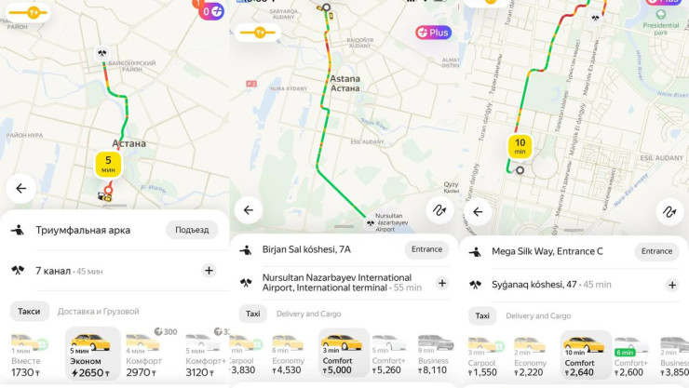Switch to the Доставка и Грузовой tab
Screen dimensions: 689x388
click(x=98, y=312)
